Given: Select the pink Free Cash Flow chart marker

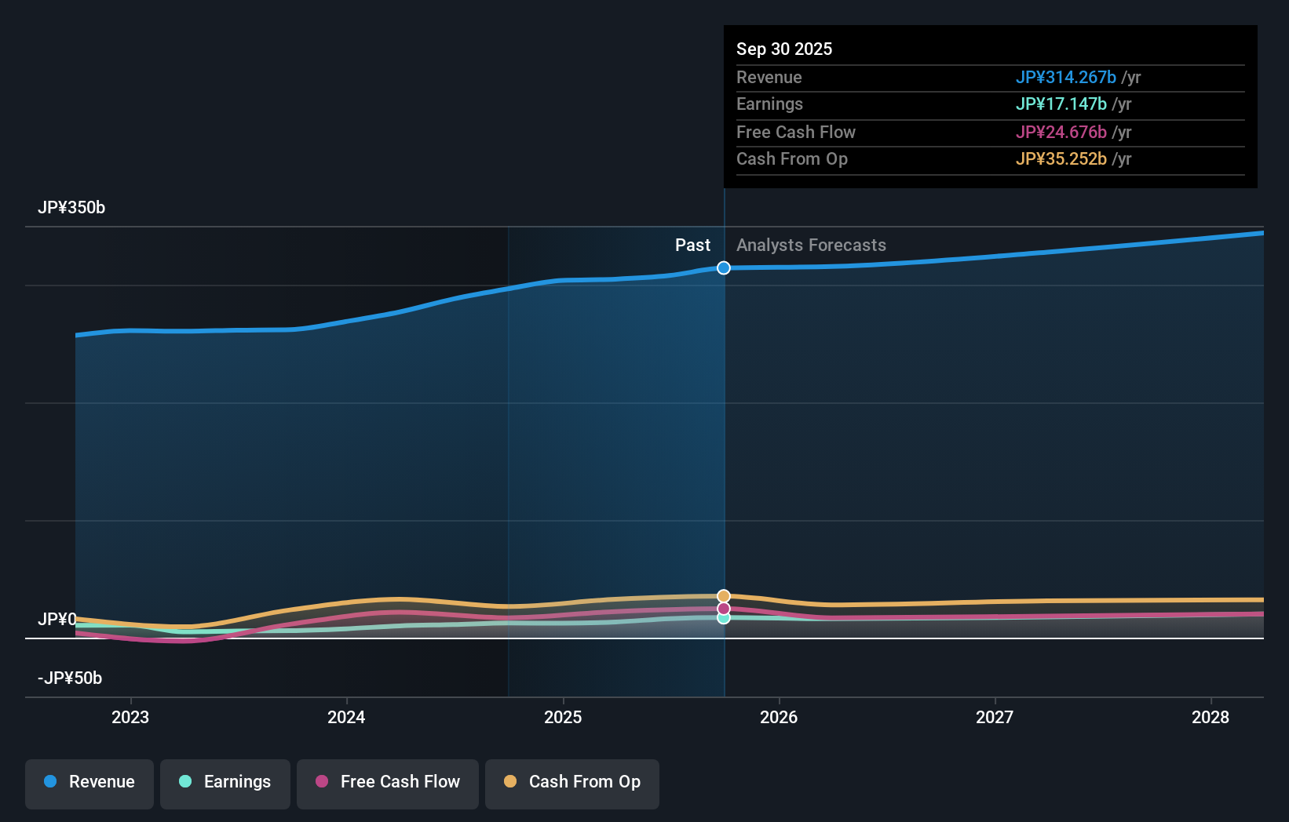Looking at the screenshot, I should coord(723,608).
